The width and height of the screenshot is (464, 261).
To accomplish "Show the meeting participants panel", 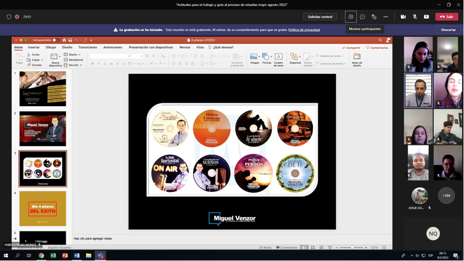I will (x=350, y=17).
